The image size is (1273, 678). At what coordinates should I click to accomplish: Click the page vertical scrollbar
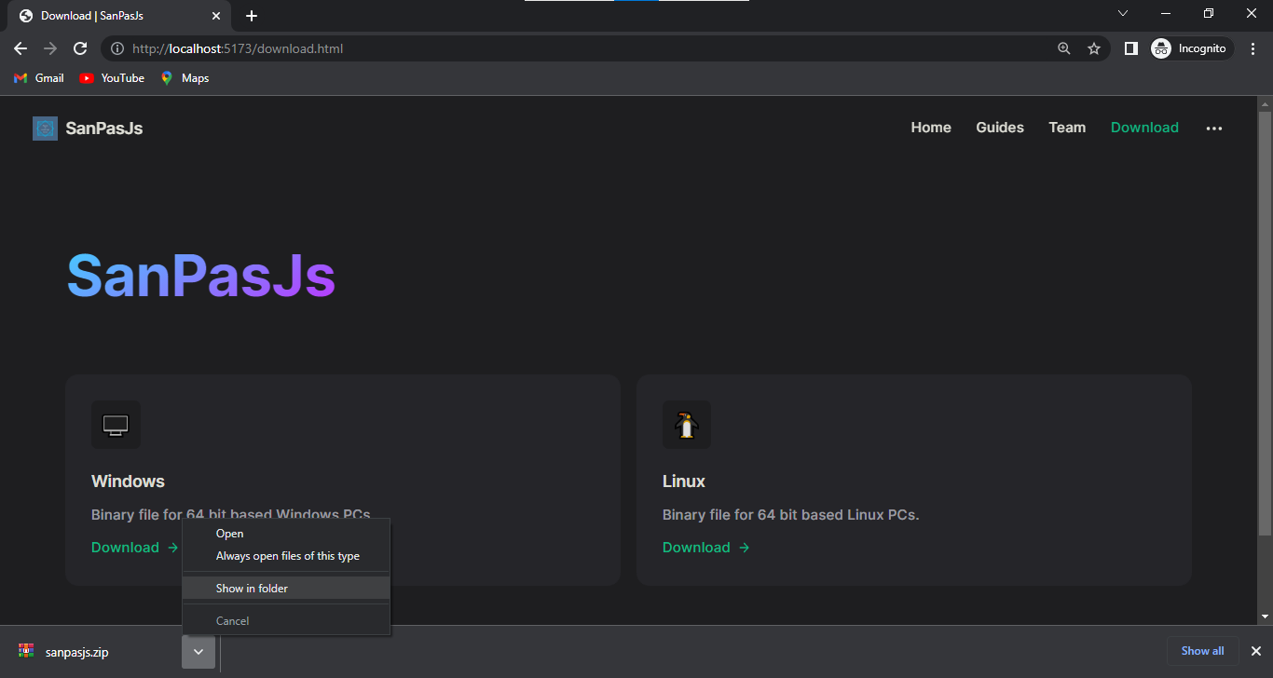pos(1265,317)
